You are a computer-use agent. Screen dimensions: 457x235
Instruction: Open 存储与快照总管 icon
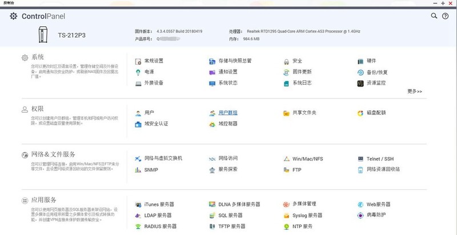tap(212, 61)
